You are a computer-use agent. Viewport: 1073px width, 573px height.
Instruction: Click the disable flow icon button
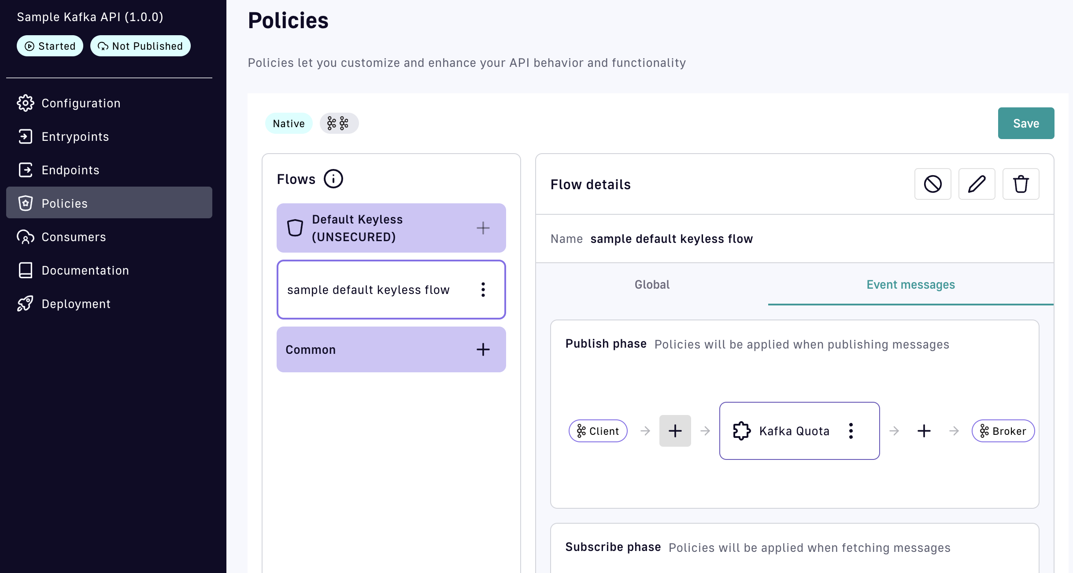(x=932, y=184)
